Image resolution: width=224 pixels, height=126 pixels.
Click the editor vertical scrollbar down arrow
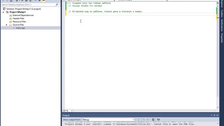pyautogui.click(x=218, y=108)
